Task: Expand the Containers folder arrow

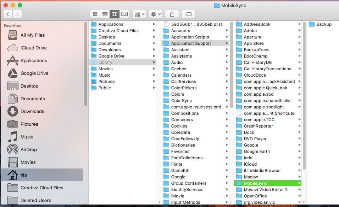Action: [x=227, y=119]
